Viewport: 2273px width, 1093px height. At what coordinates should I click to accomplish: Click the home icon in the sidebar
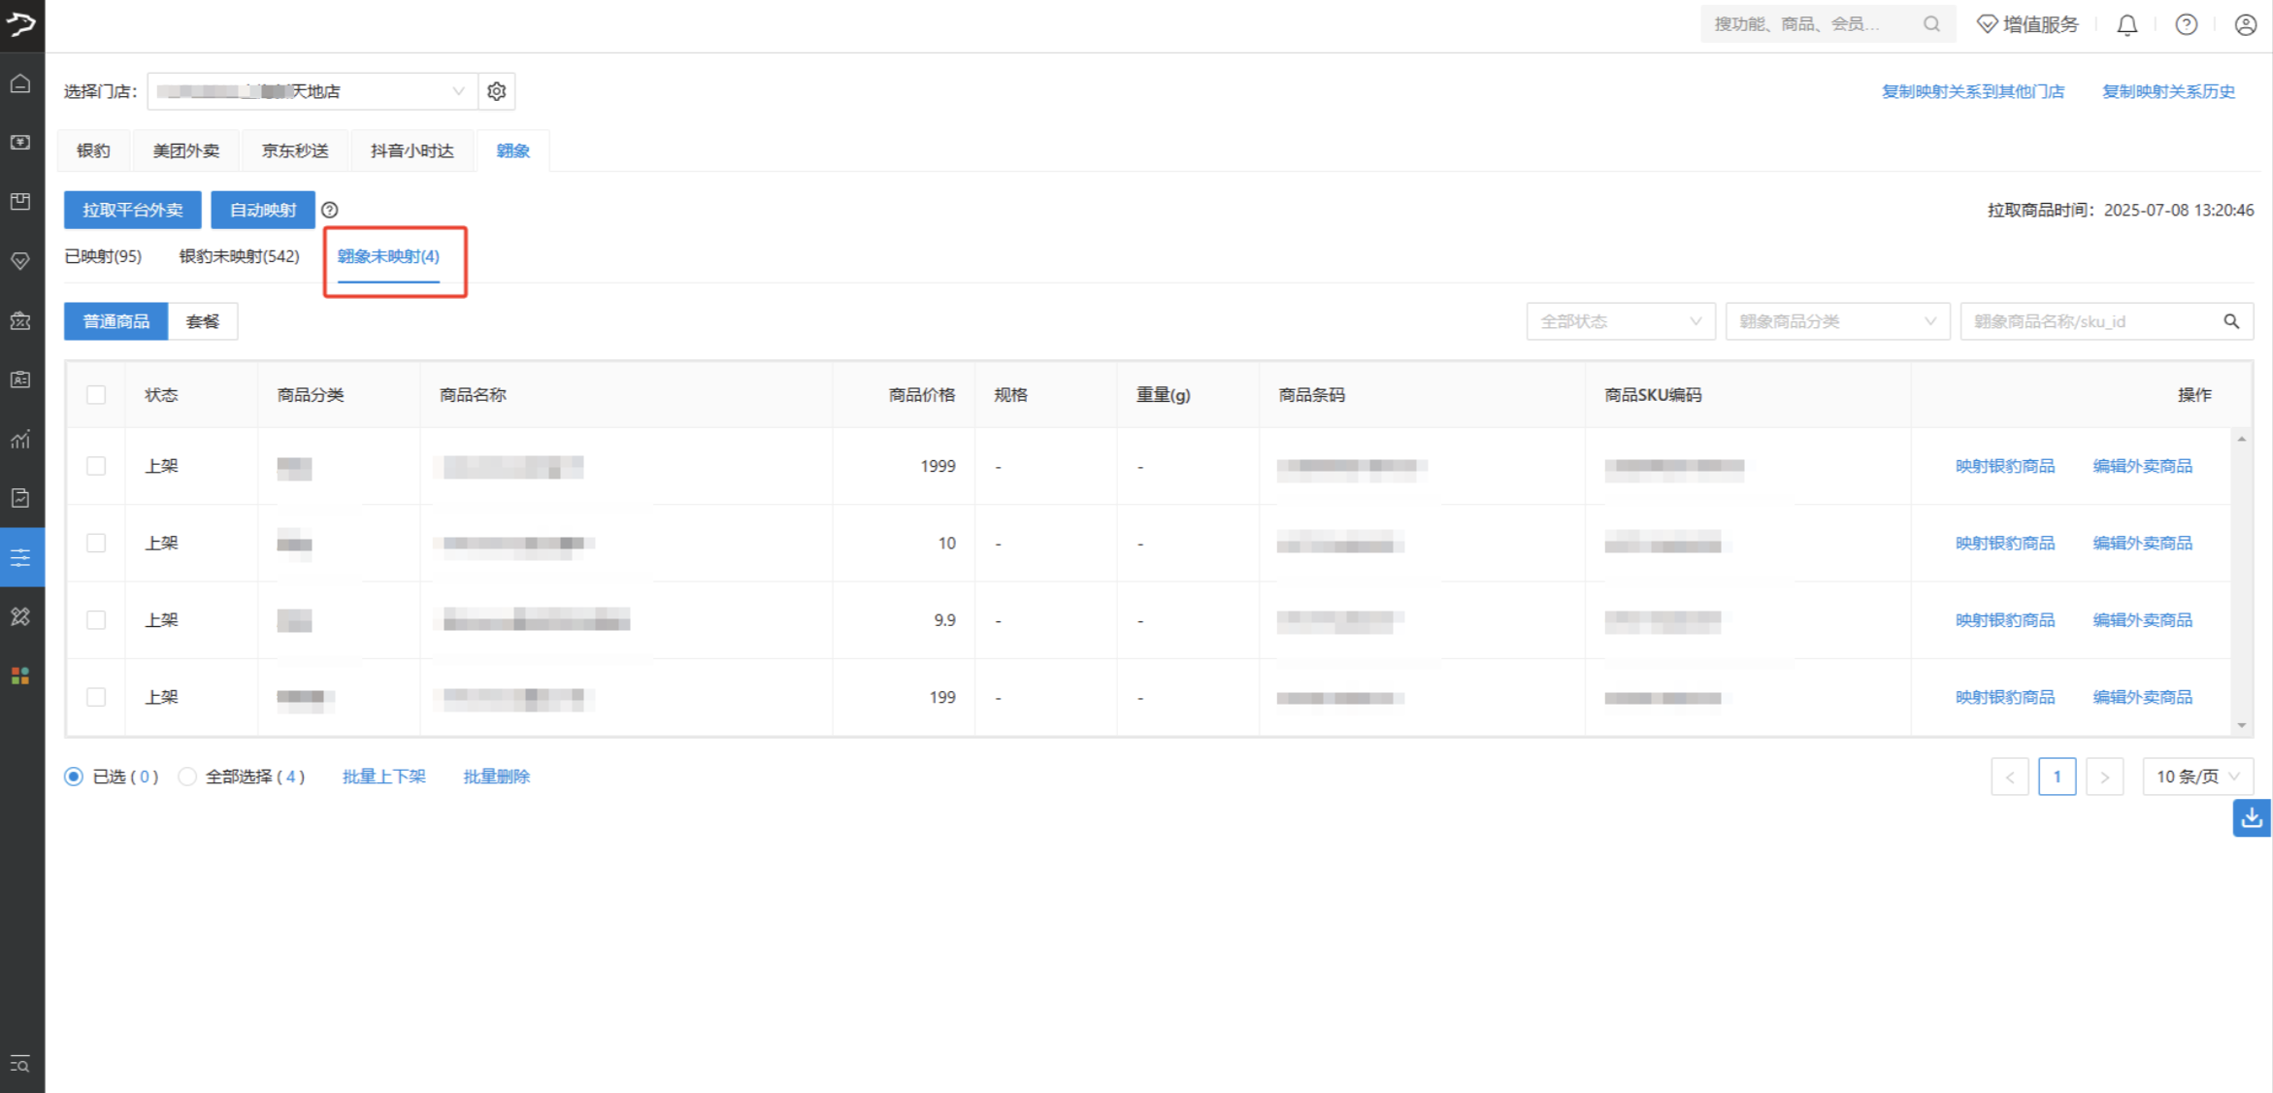pos(20,83)
